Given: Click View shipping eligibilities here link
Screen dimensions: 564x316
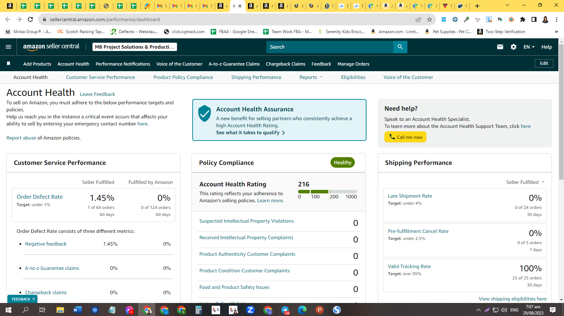Looking at the screenshot, I should tap(513, 299).
